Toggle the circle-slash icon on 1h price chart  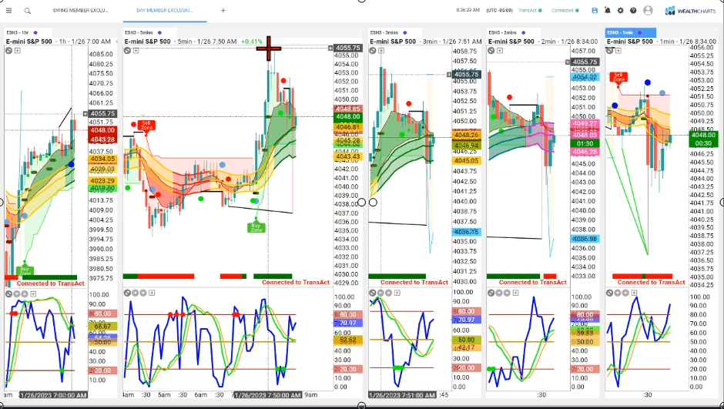pos(8,50)
